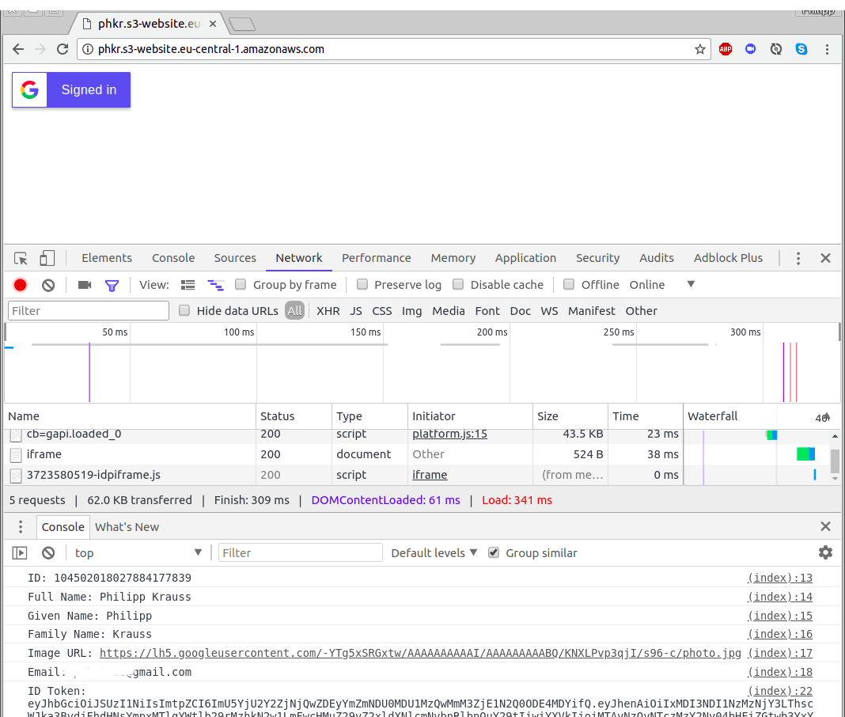Open the console settings gear
Screen dimensions: 845x717
point(825,552)
